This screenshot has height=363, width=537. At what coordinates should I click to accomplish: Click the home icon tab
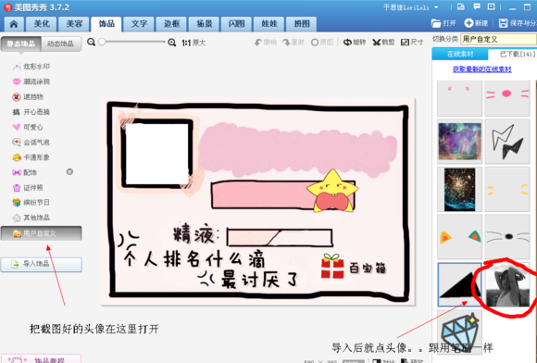(x=14, y=24)
